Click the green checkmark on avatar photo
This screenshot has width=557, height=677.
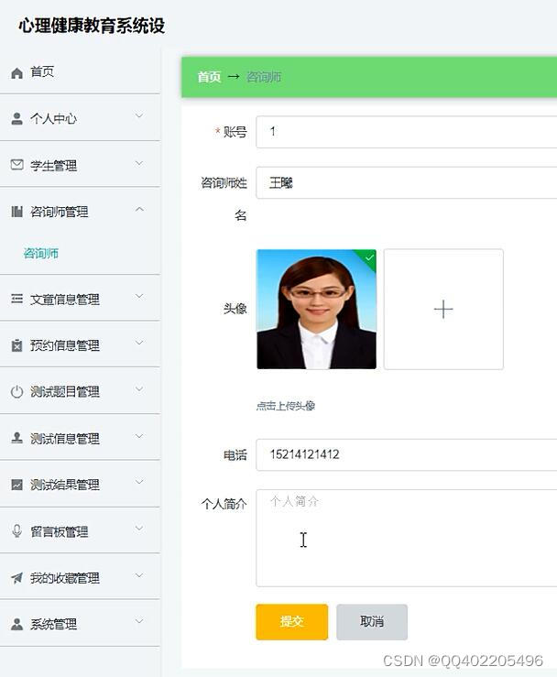[369, 257]
